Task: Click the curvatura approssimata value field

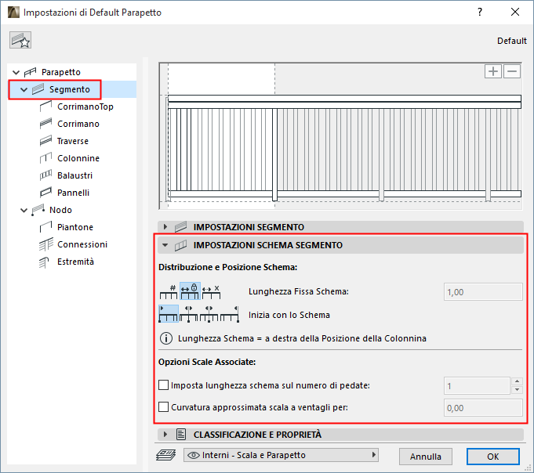Action: [483, 408]
